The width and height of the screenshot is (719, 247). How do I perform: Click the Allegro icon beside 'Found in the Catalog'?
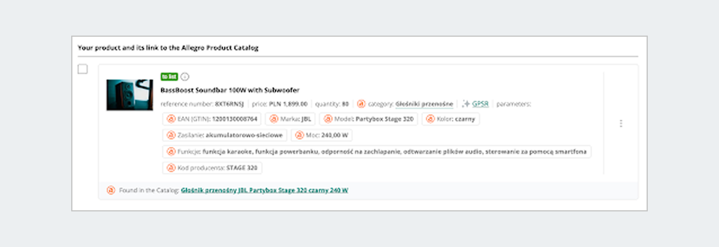pos(110,190)
